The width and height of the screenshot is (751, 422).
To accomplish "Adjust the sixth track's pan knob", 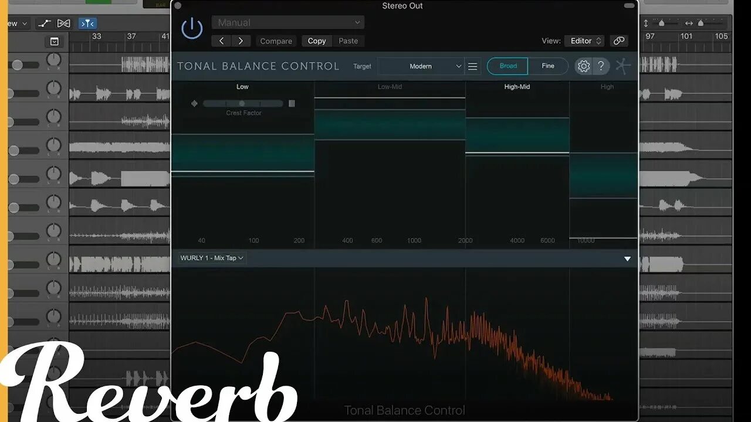I will [x=53, y=202].
